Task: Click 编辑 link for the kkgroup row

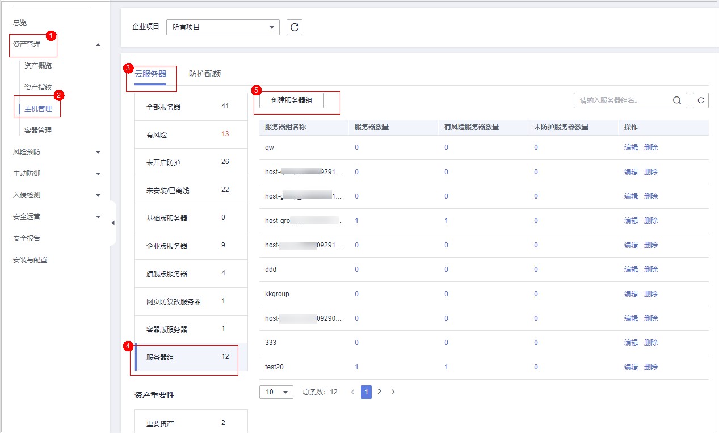Action: 630,294
